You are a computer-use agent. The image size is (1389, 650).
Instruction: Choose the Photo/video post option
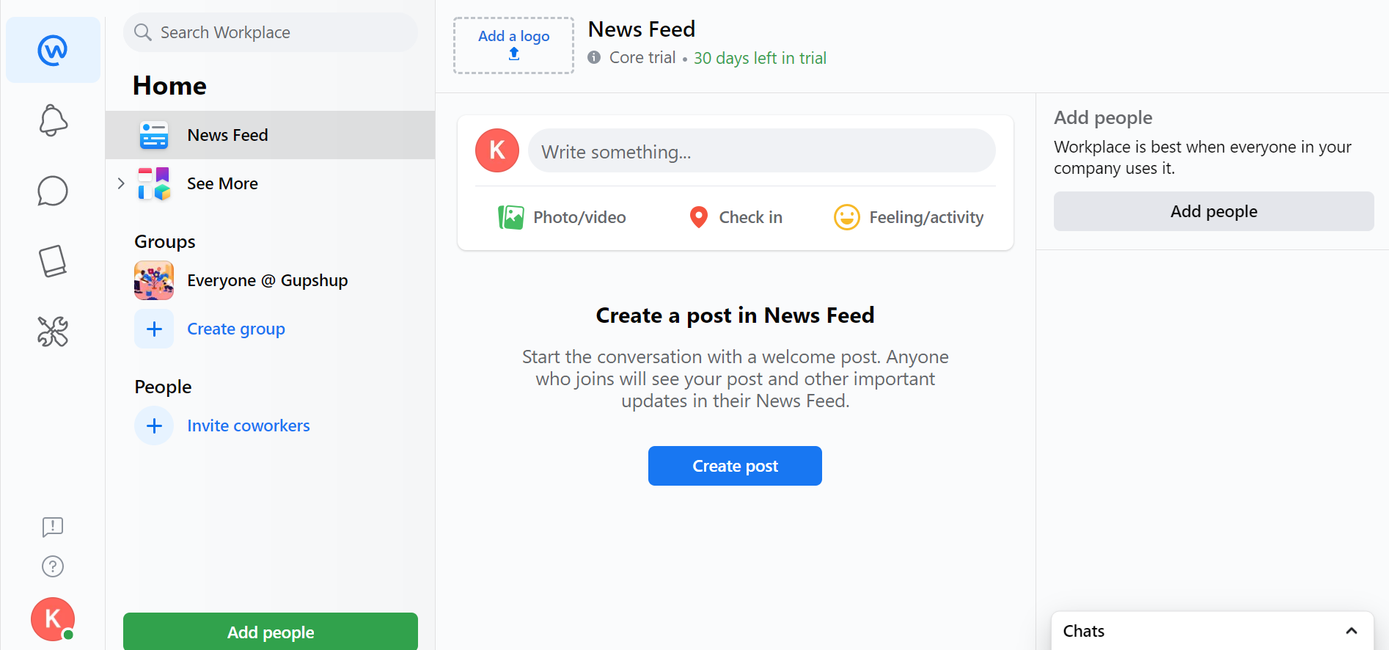[562, 217]
